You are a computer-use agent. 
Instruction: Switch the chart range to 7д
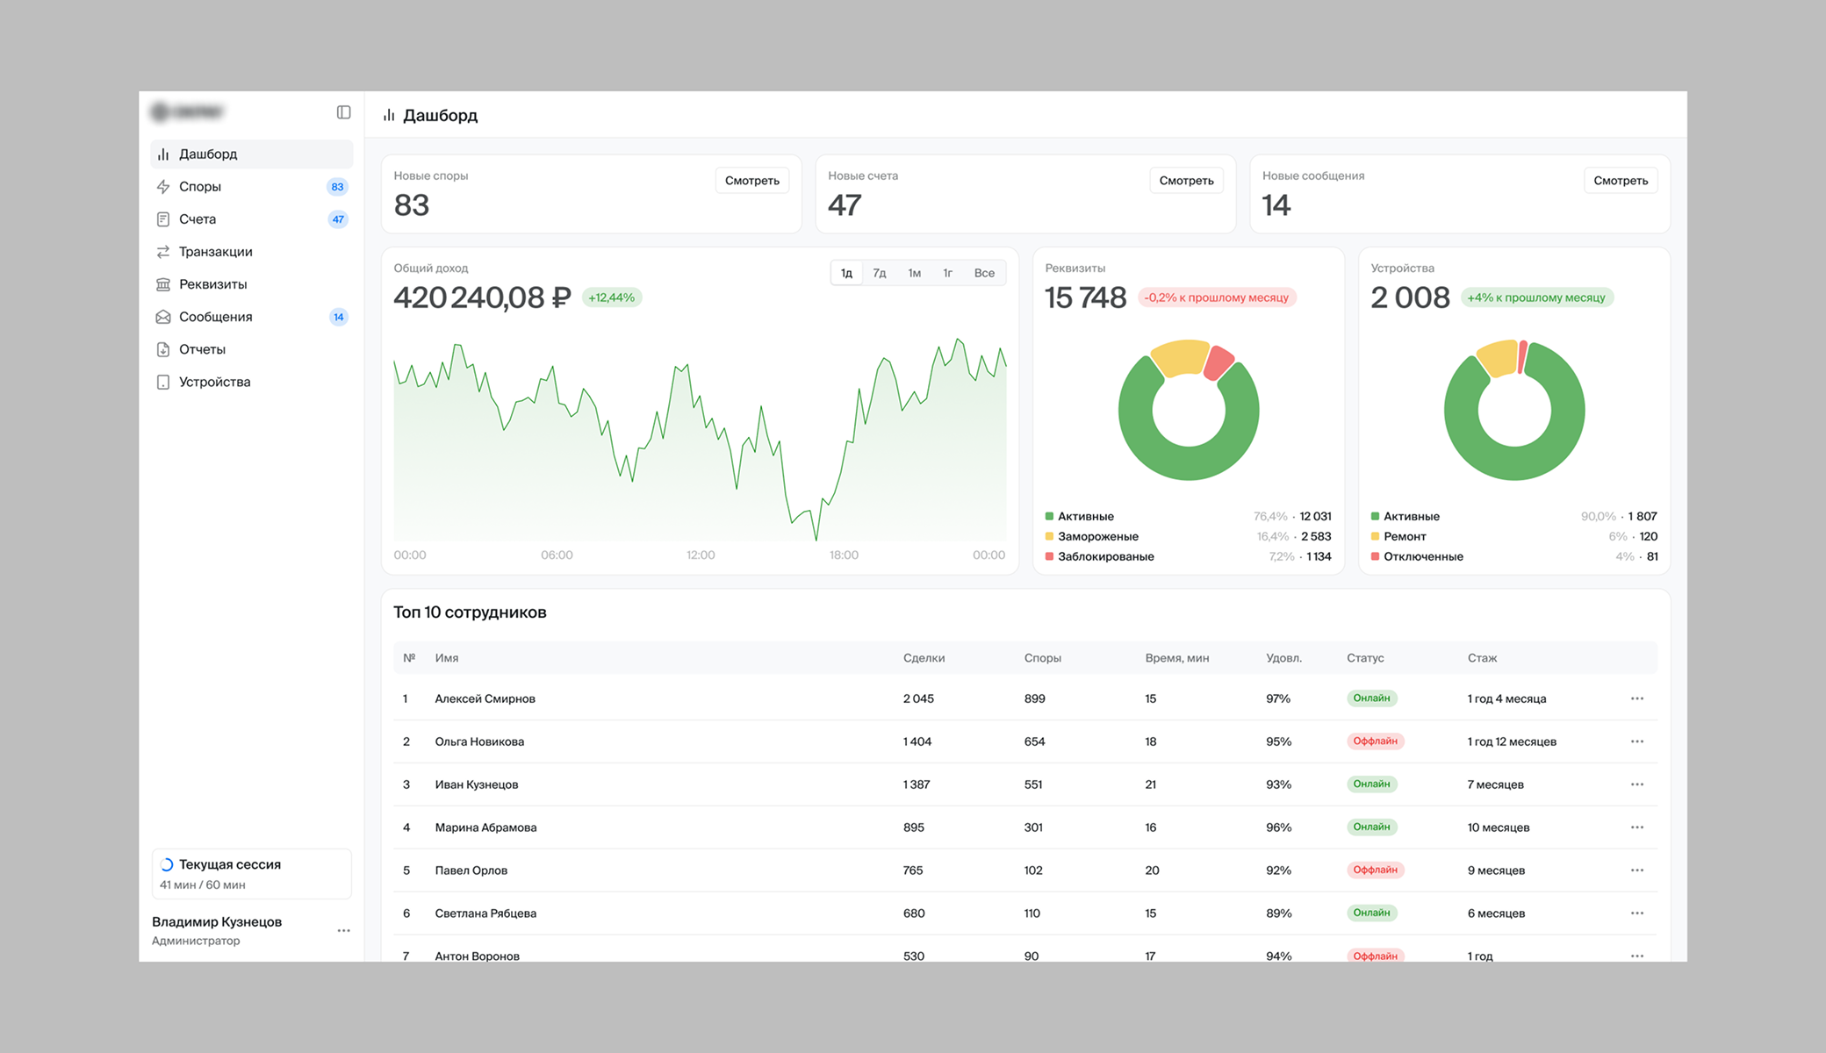879,273
